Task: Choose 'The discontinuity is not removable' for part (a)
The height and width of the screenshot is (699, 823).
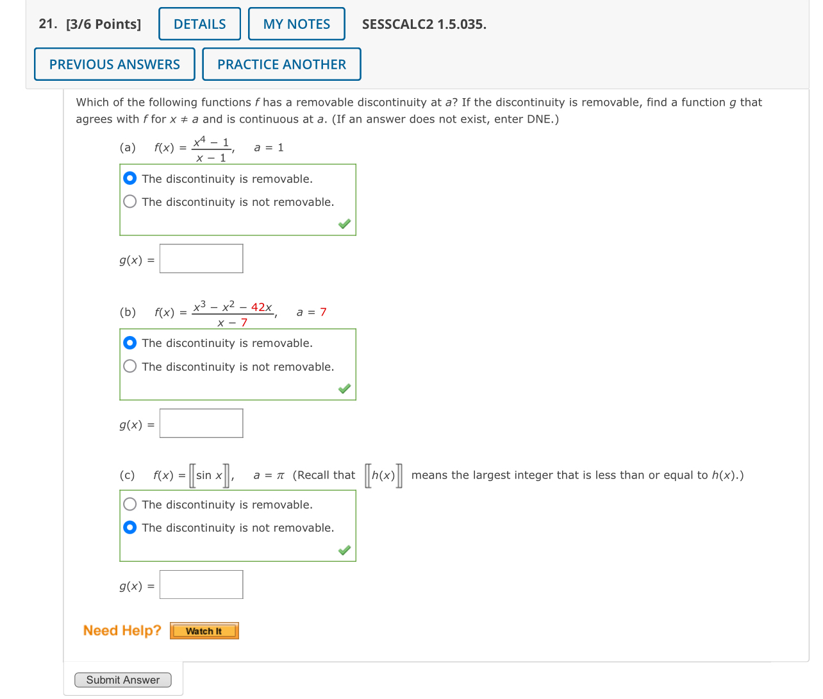Action: click(x=129, y=201)
